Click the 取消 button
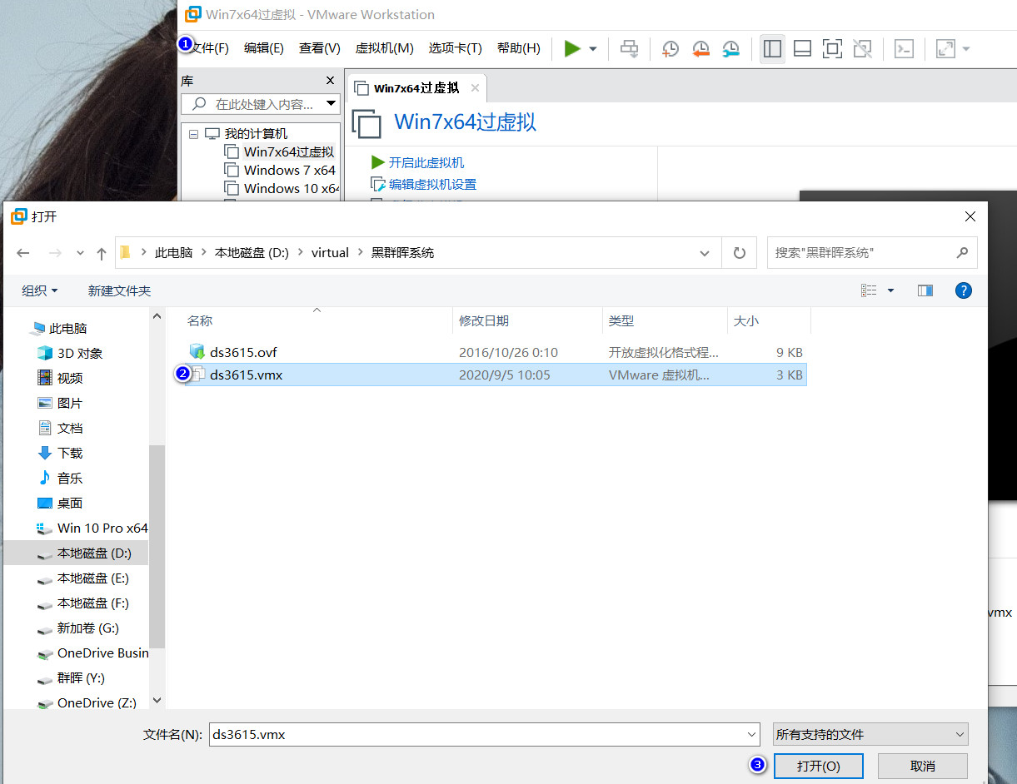This screenshot has width=1017, height=784. click(x=923, y=766)
